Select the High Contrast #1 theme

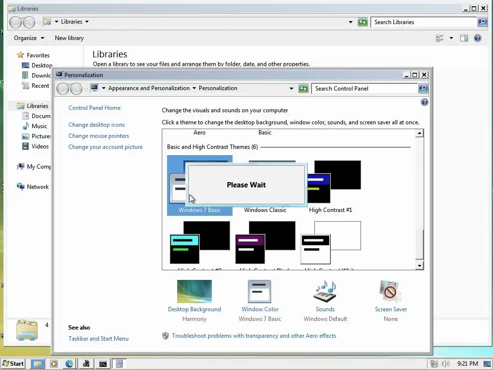point(330,185)
